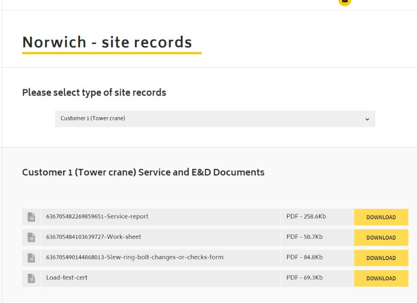Click the yellow envelope icon at top
Screen dimensions: 417x303
coord(344,1)
